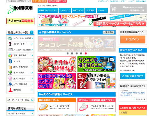Click 一覧を見る button
This screenshot has width=153, height=116.
(108, 32)
